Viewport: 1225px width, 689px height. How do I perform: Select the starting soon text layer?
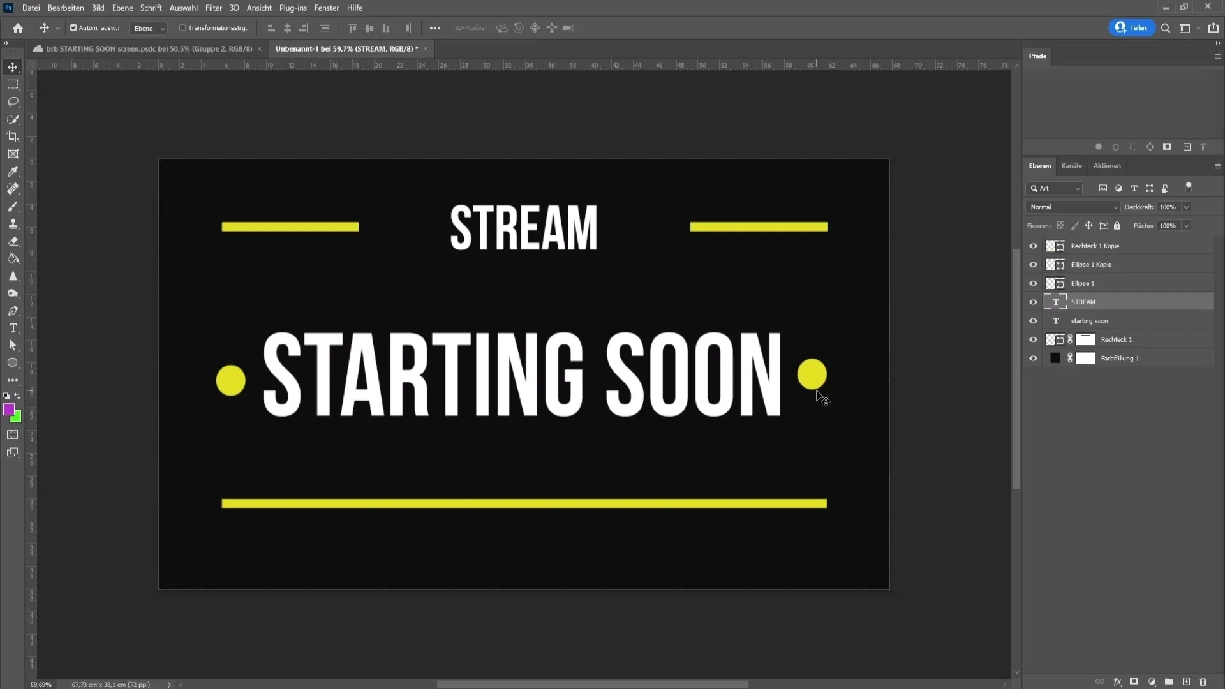pyautogui.click(x=1091, y=320)
